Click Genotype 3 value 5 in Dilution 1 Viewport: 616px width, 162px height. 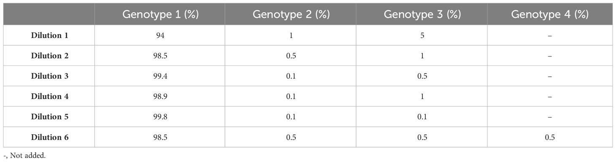tap(422, 35)
